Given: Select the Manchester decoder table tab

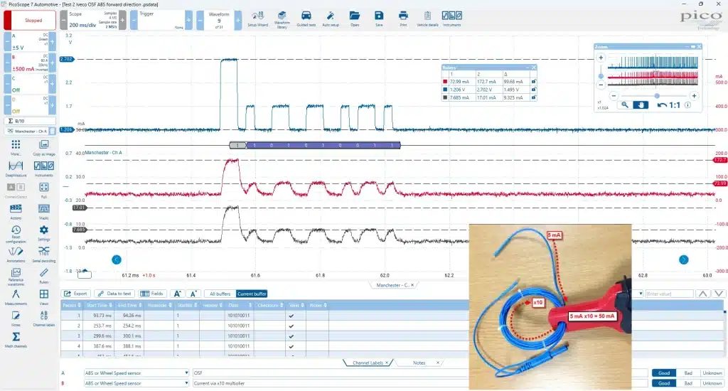Looking at the screenshot, I should tap(392, 285).
